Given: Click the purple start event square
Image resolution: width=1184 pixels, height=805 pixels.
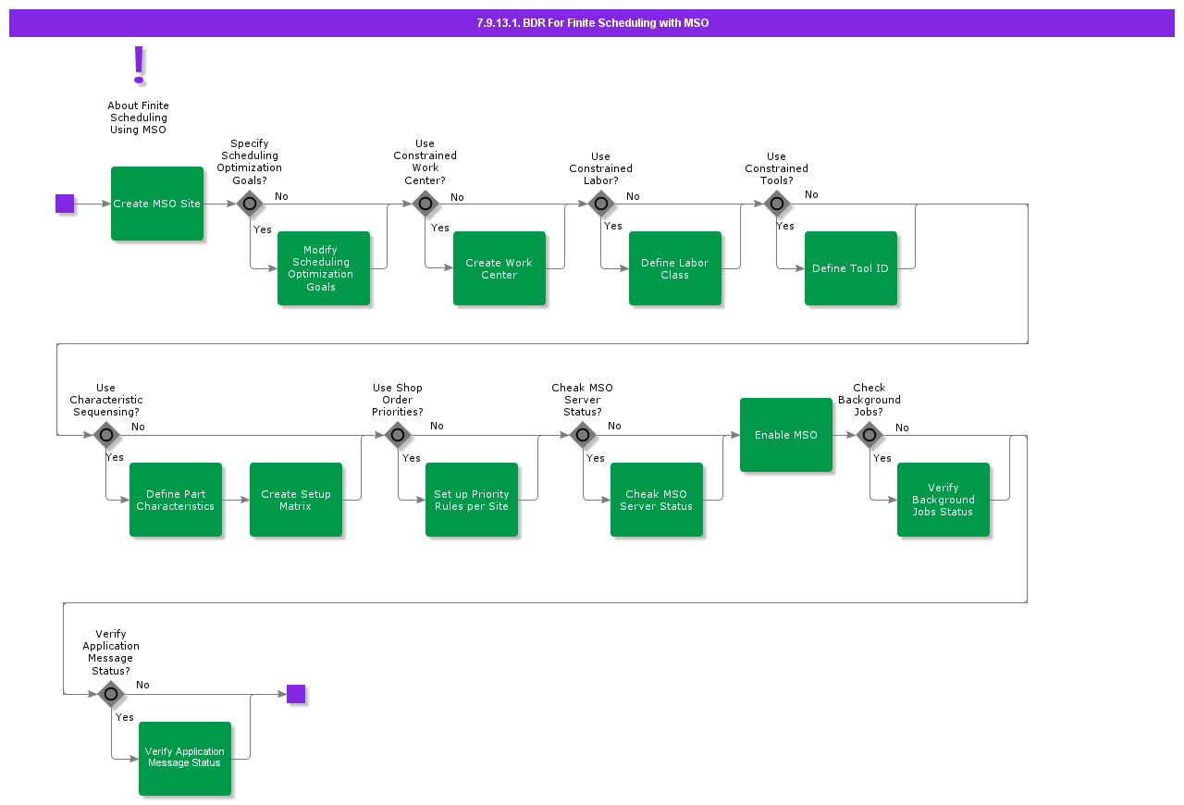Looking at the screenshot, I should click(x=65, y=204).
